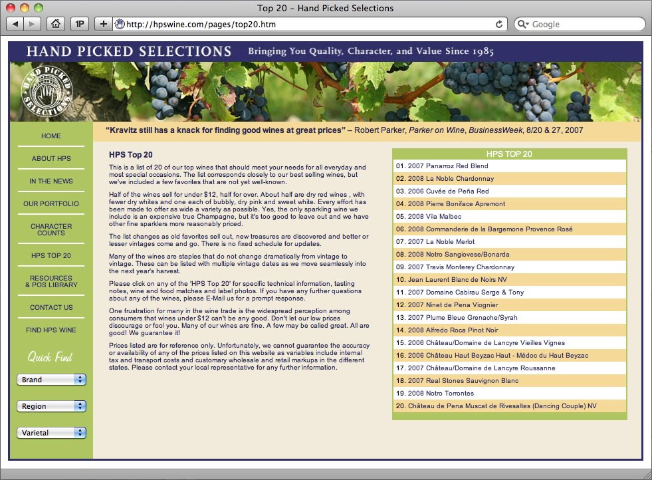Open 07. 2007 La Noble Merlot

pyautogui.click(x=509, y=242)
